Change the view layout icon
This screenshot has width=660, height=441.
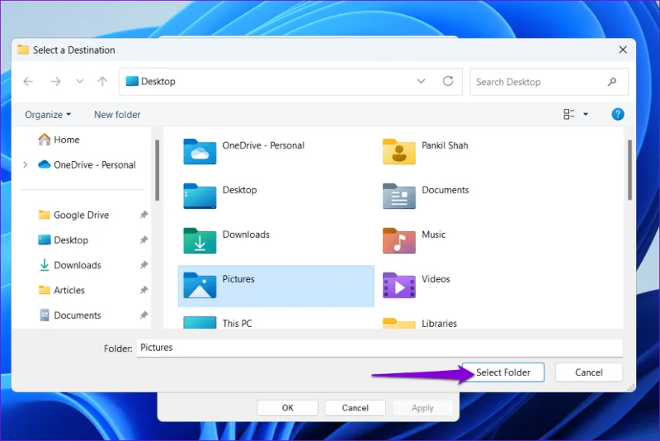(x=568, y=114)
